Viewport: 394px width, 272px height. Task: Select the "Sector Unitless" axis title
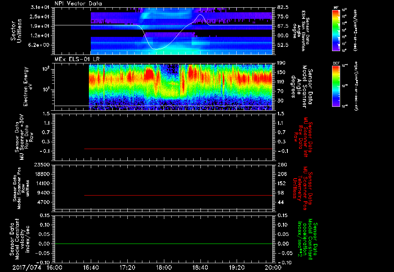click(x=16, y=31)
